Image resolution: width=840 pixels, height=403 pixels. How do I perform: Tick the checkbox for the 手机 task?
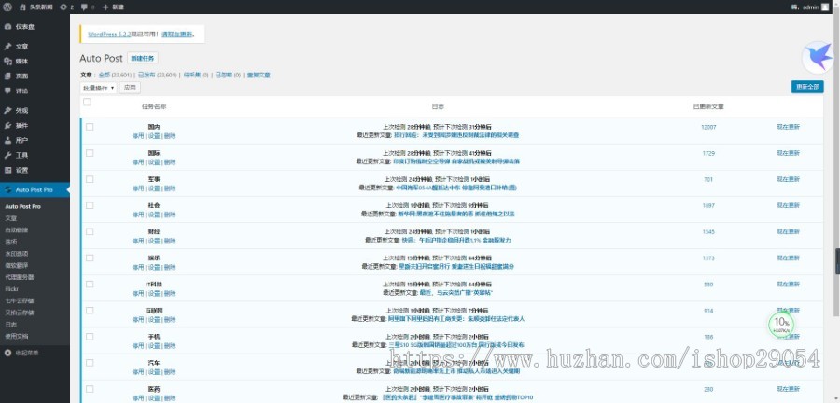[90, 337]
